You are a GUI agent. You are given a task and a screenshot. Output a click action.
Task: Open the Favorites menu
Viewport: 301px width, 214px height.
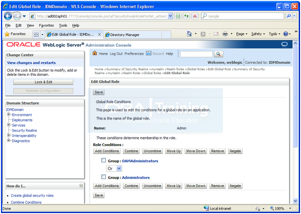click(x=46, y=25)
